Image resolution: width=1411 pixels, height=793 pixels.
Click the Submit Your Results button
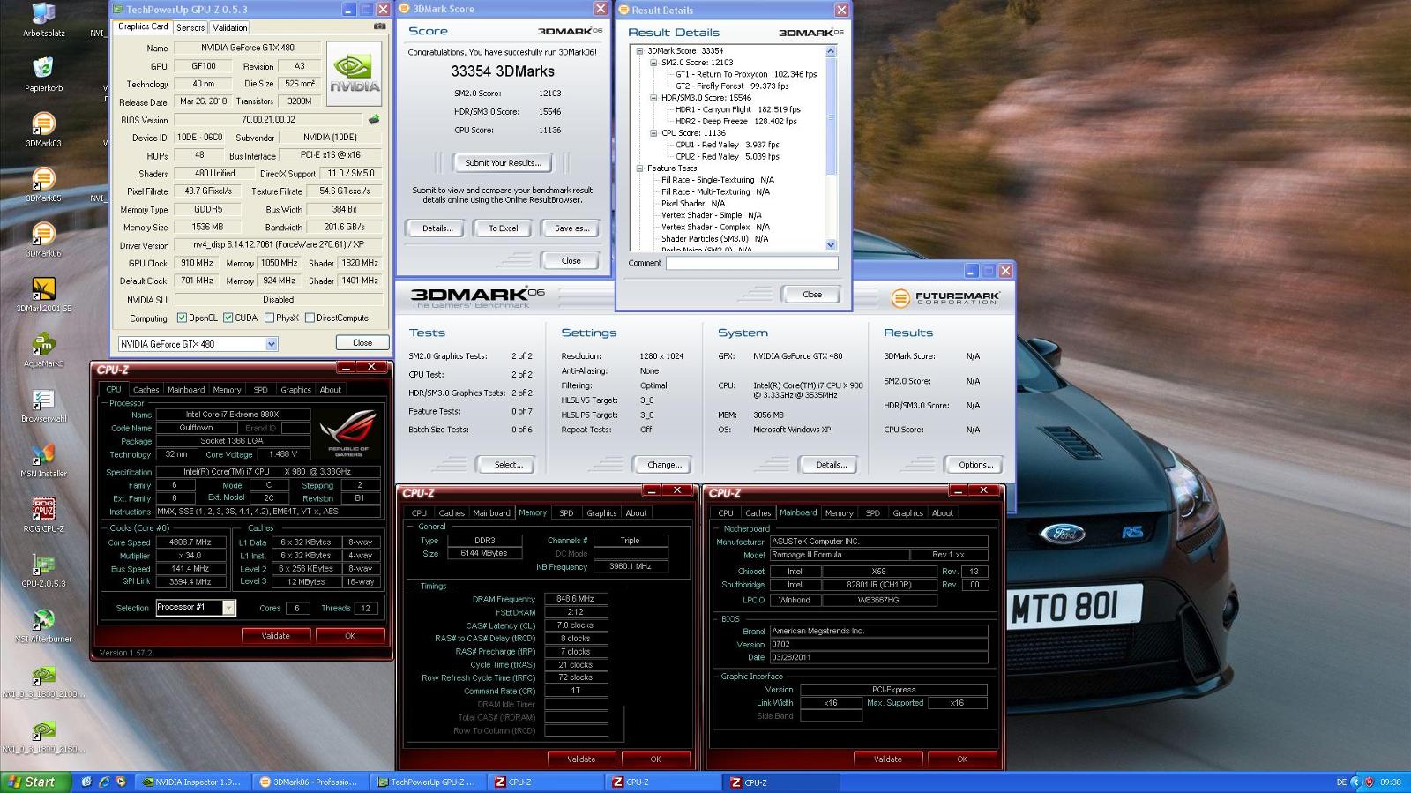pos(503,162)
